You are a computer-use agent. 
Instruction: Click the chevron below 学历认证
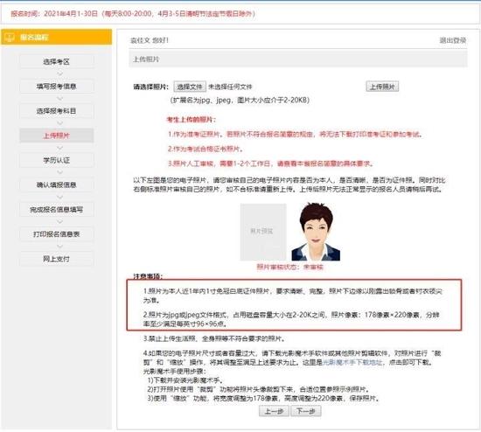(59, 172)
